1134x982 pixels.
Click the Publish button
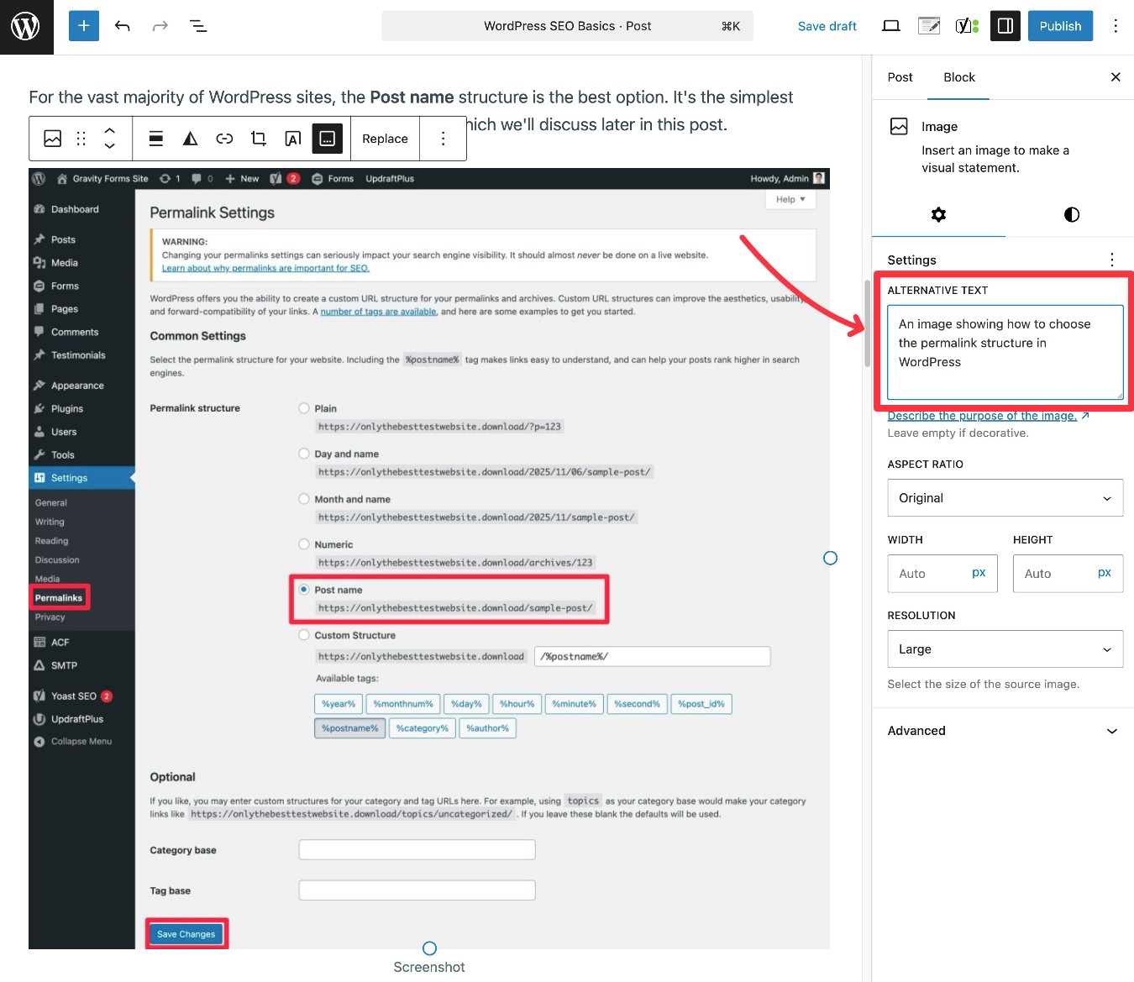(x=1060, y=26)
